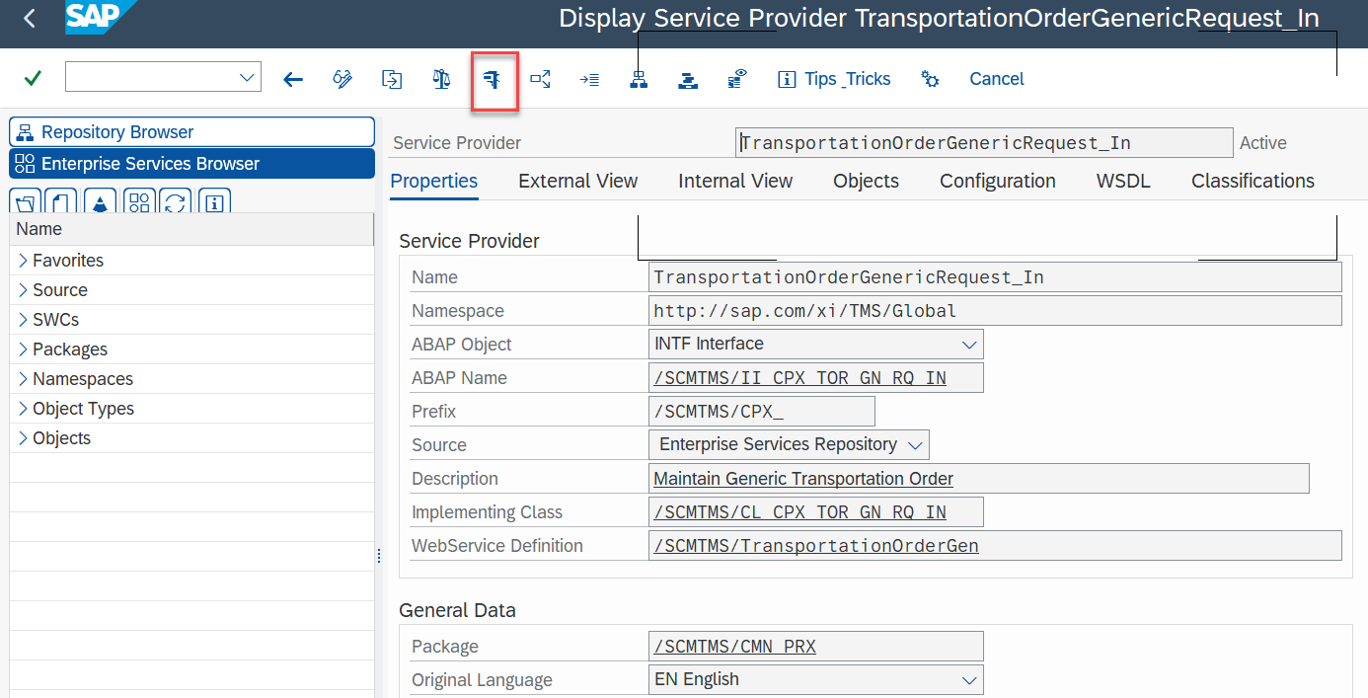Image resolution: width=1368 pixels, height=698 pixels.
Task: Expand the Packages tree node
Action: 24,349
